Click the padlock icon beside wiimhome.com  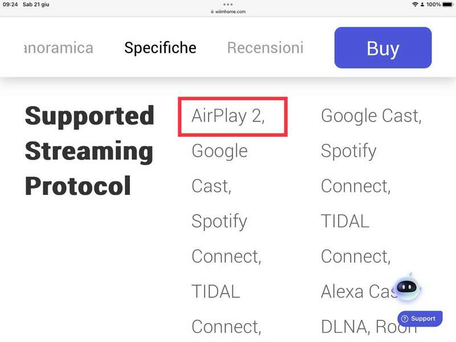[x=211, y=11]
